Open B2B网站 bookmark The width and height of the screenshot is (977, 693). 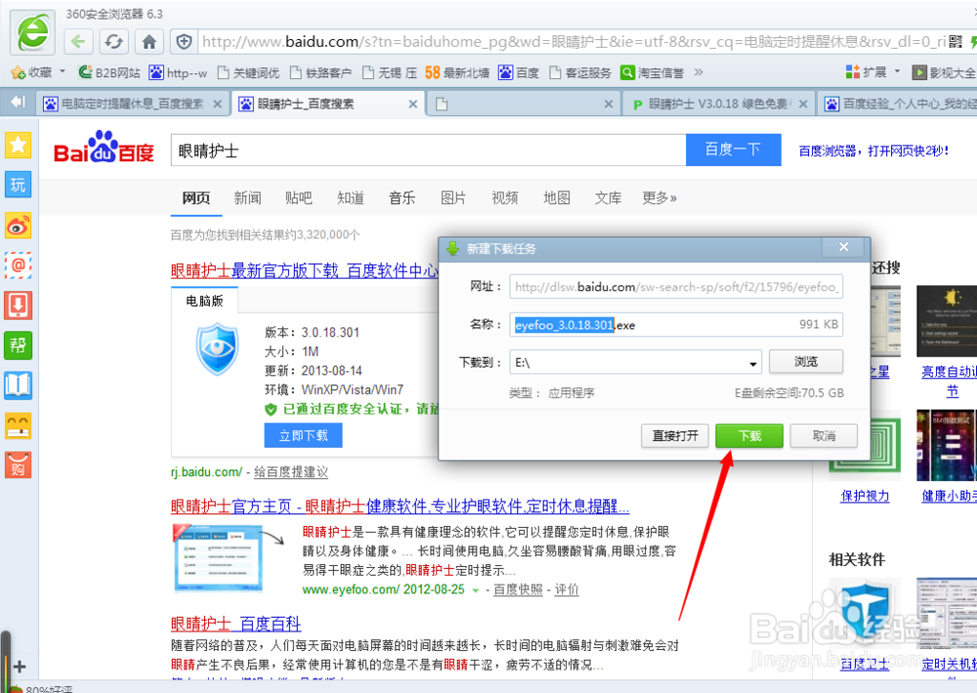point(109,73)
